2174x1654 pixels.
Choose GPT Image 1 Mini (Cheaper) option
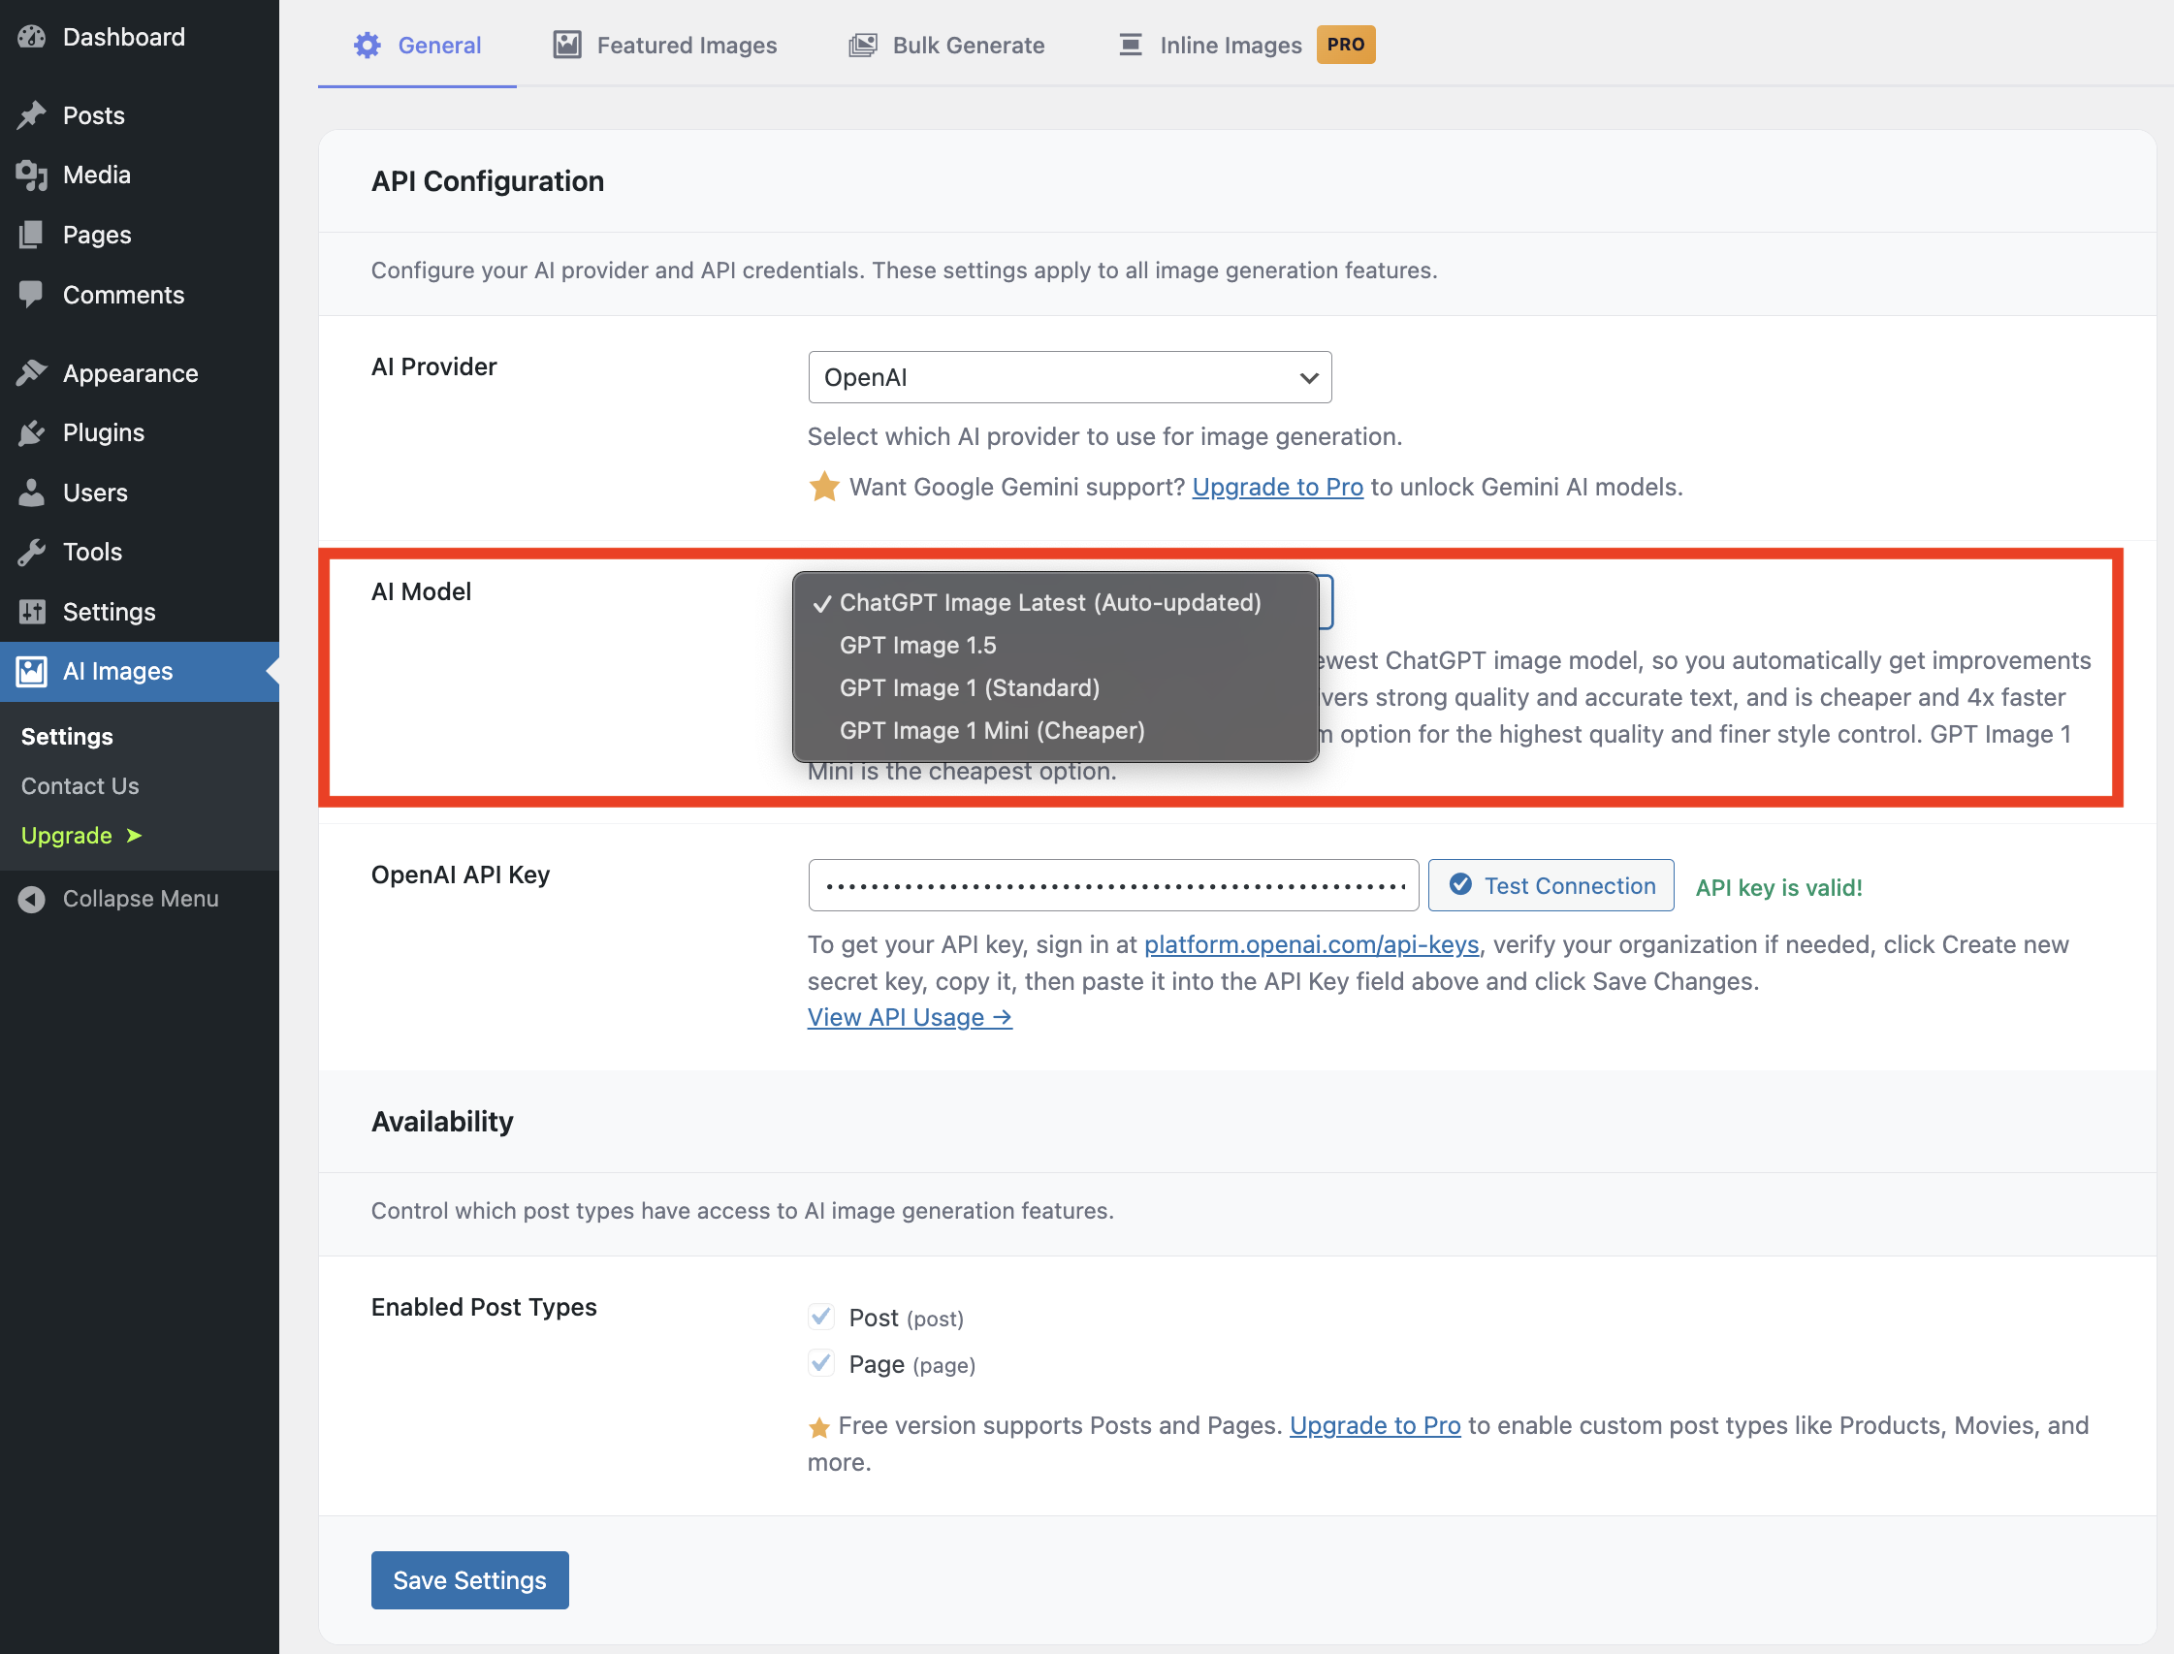pos(992,730)
